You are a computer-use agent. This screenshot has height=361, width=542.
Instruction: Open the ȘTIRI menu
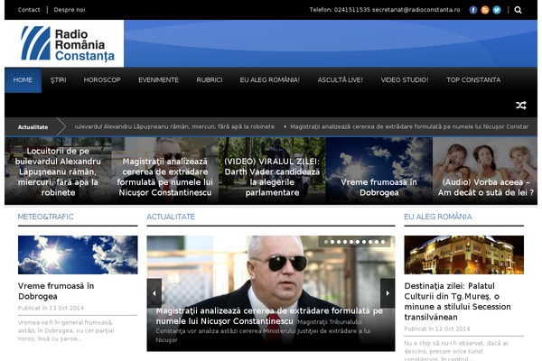point(58,80)
